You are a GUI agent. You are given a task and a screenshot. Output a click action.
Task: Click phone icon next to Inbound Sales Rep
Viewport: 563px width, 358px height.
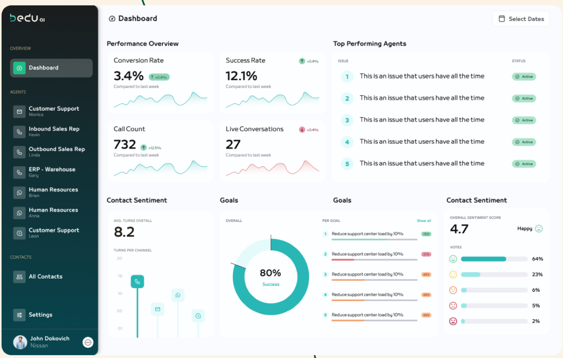pos(19,132)
